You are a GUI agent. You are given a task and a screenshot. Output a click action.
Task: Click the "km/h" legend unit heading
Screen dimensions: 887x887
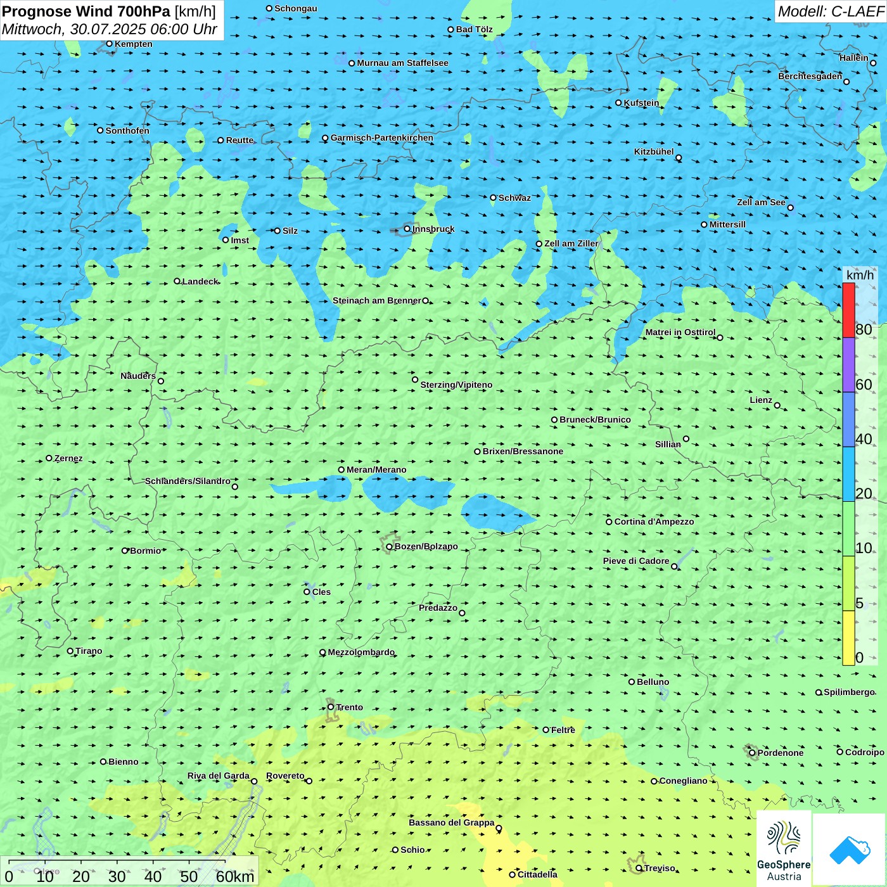[x=860, y=275]
